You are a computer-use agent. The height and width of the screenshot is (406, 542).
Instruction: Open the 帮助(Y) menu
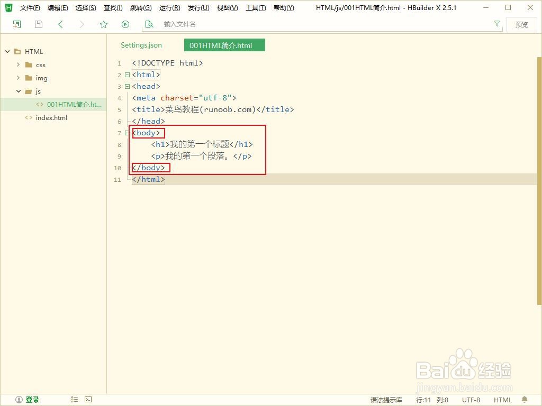(284, 7)
